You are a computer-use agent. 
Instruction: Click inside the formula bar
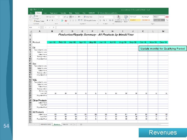click(x=112, y=27)
